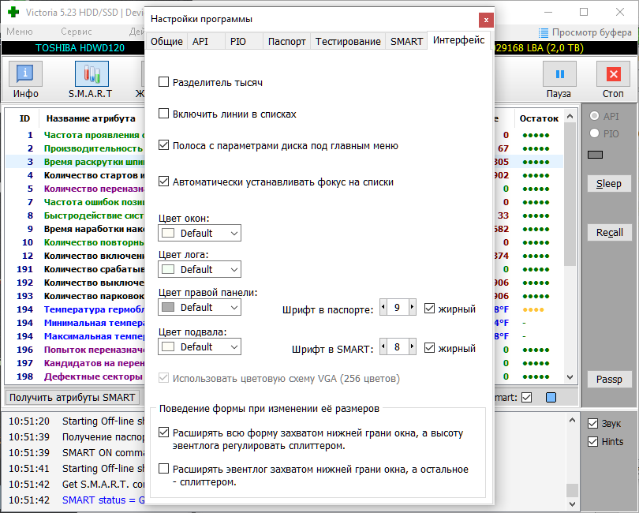Screen dimensions: 639x513
Task: Switch to the Паспорт tab
Action: pos(287,42)
